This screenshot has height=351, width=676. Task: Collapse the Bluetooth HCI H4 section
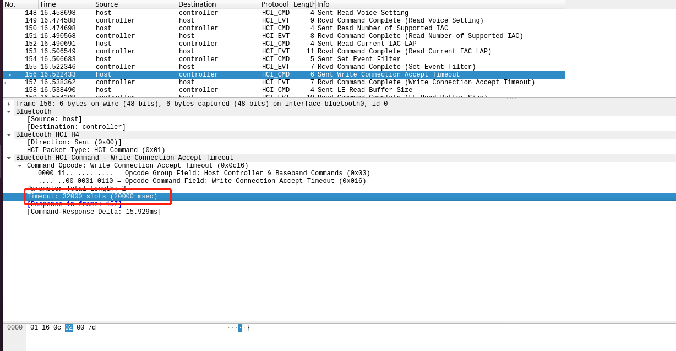point(8,134)
